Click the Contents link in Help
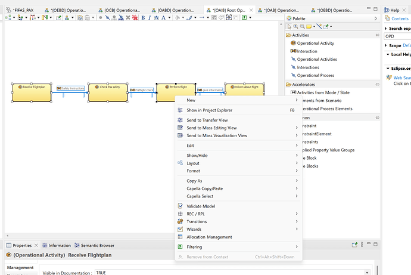The width and height of the screenshot is (411, 275). click(399, 18)
